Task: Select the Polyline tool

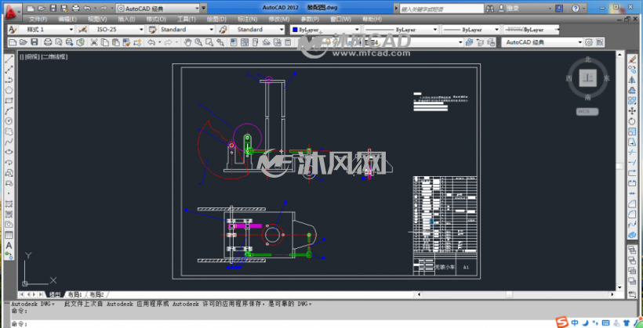Action: (x=9, y=80)
